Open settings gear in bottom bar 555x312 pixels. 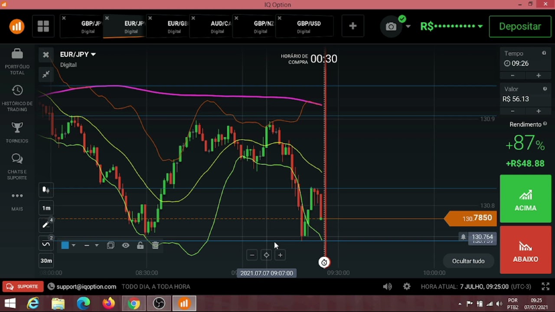407,286
